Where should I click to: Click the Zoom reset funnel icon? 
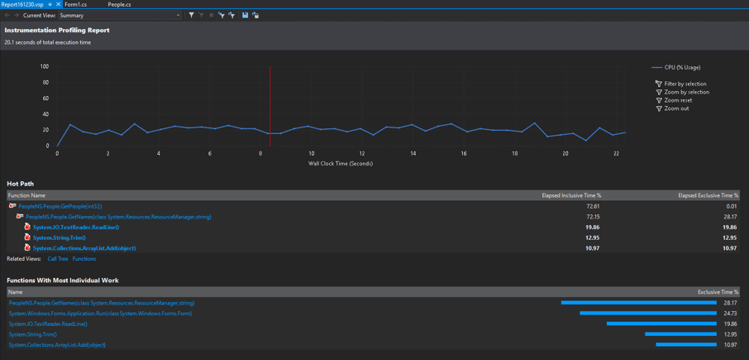[x=659, y=100]
